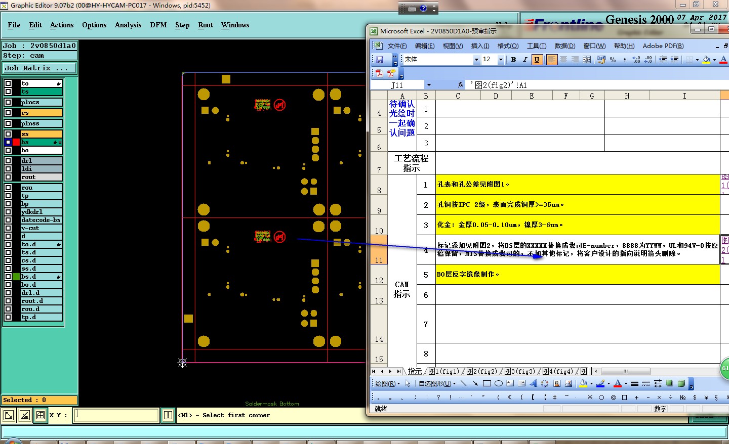Toggle visibility box of layer bs.d
The width and height of the screenshot is (729, 444).
(x=8, y=277)
